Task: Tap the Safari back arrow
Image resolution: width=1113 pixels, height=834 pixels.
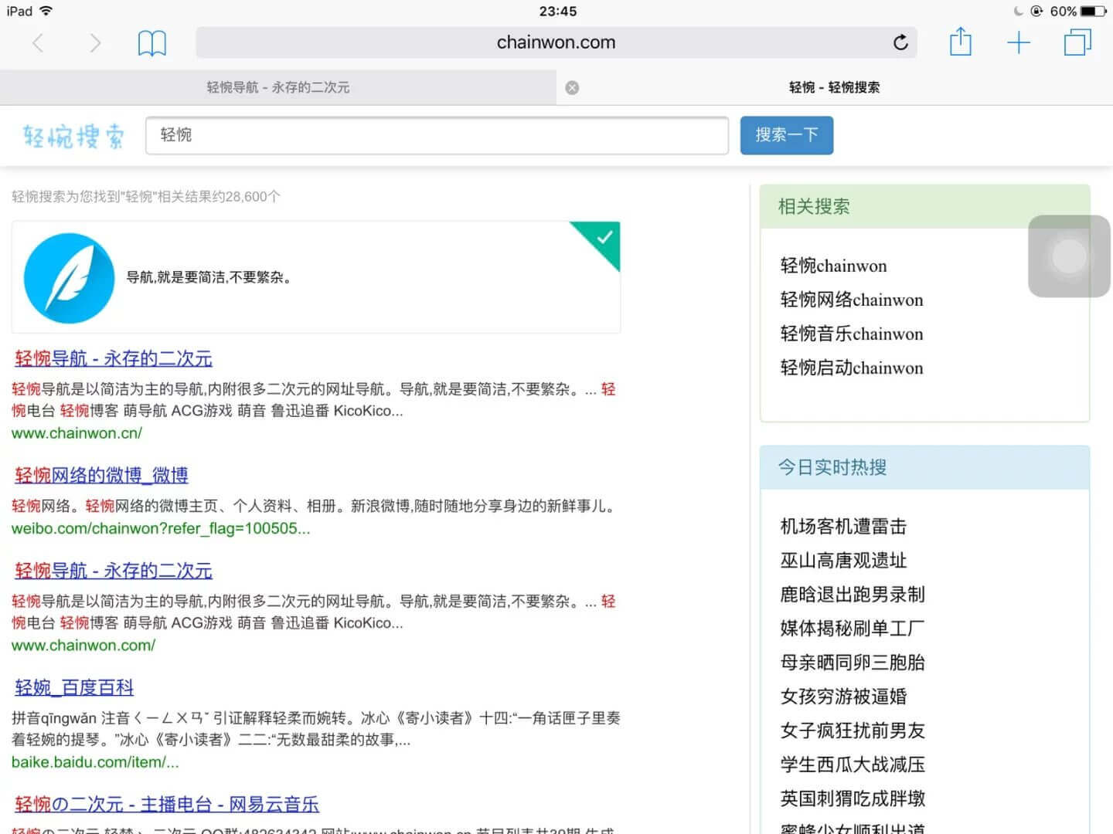Action: pos(38,43)
